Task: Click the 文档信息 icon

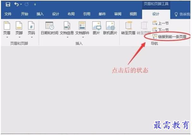Action: (x=67, y=25)
